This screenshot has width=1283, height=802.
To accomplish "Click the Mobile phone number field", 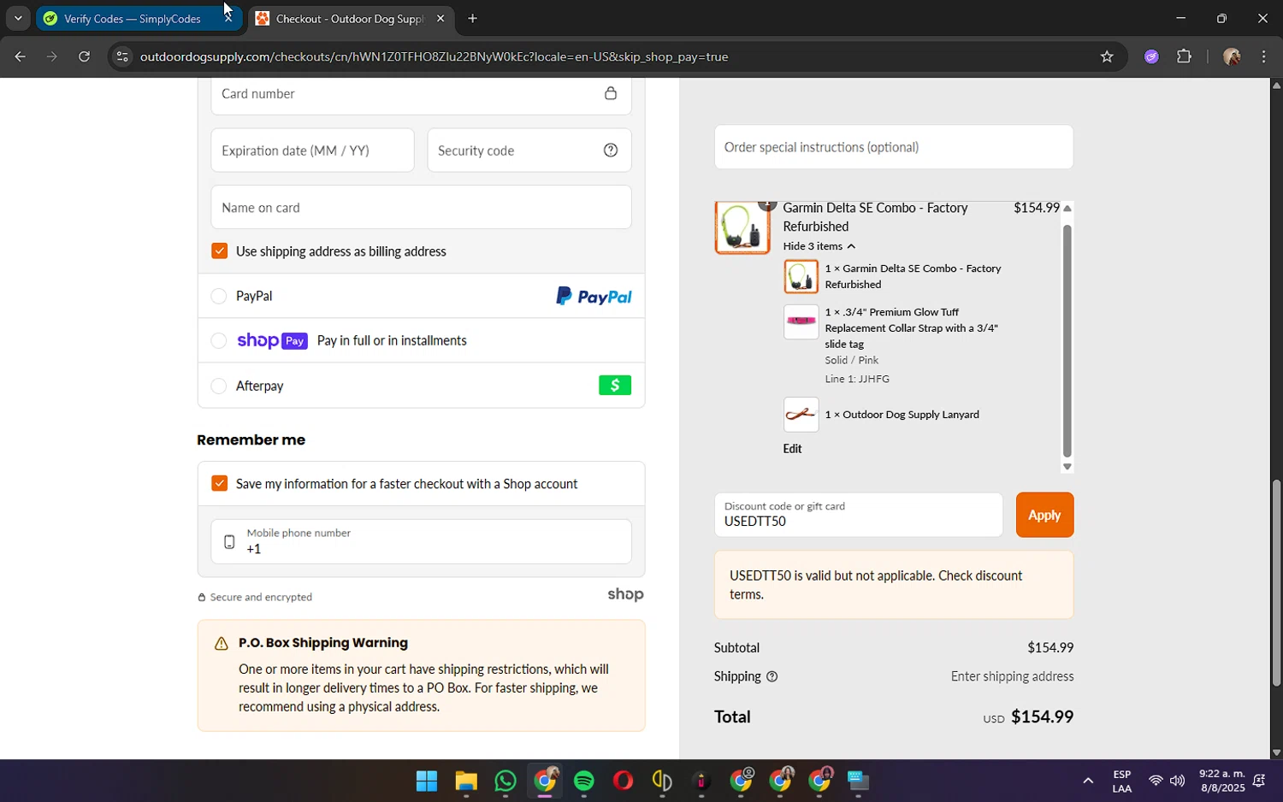I will pyautogui.click(x=421, y=541).
